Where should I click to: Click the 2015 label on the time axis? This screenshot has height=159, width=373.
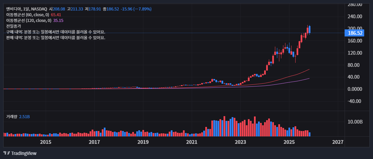(x=46, y=142)
